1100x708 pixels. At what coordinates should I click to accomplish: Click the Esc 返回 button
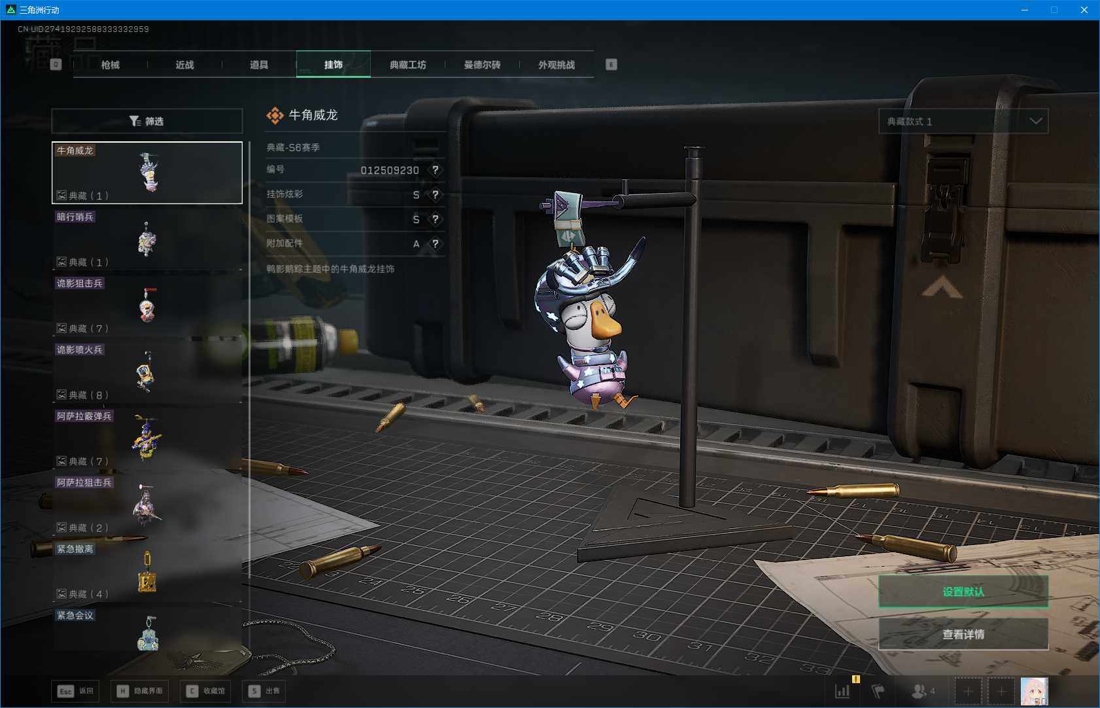[x=75, y=691]
